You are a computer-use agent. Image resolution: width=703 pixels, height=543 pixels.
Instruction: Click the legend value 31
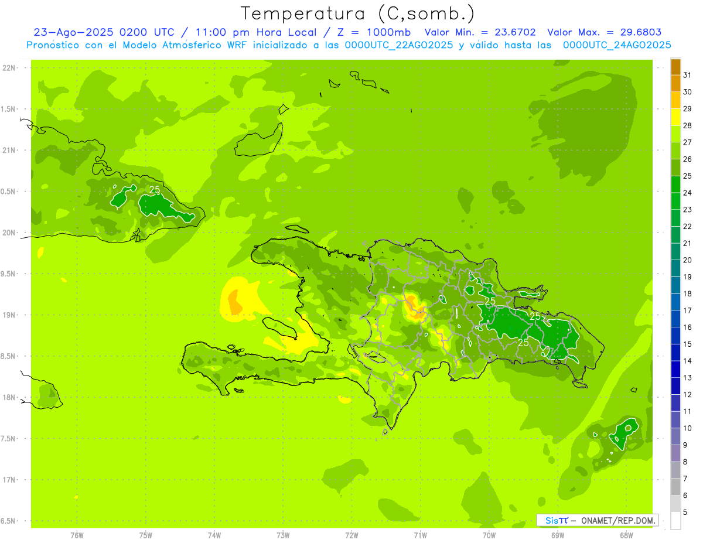click(x=688, y=76)
